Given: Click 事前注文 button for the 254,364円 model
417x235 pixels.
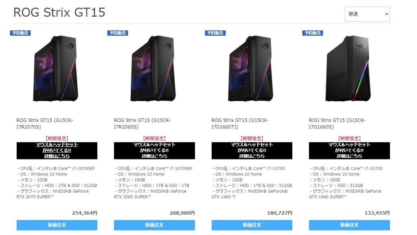Looking at the screenshot, I should click(57, 225).
